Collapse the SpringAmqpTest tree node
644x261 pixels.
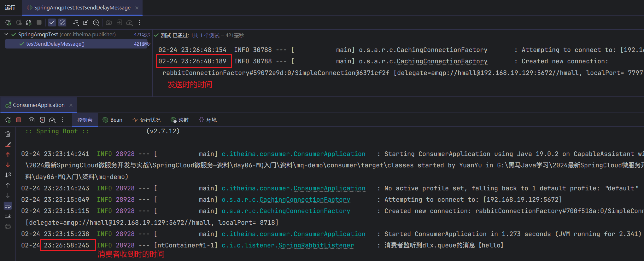click(6, 34)
